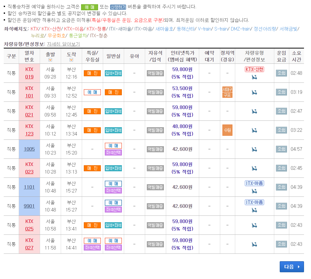Viewport: 311px width, 279px height.
Task: Choose 좌석선택 for train 1101
Action: click(x=113, y=190)
